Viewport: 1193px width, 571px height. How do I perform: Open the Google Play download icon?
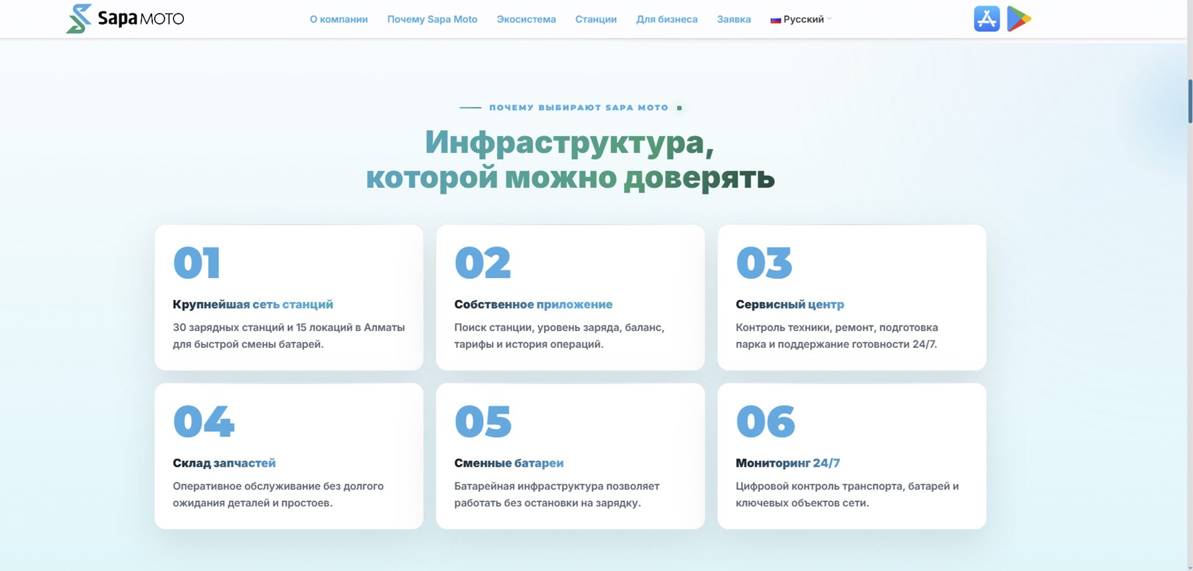click(x=1019, y=19)
